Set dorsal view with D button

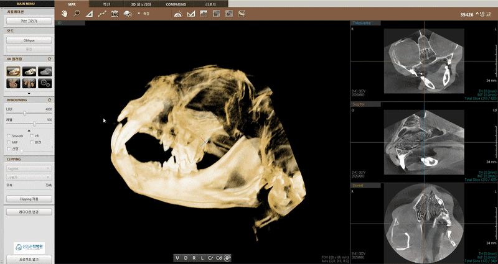coord(186,258)
